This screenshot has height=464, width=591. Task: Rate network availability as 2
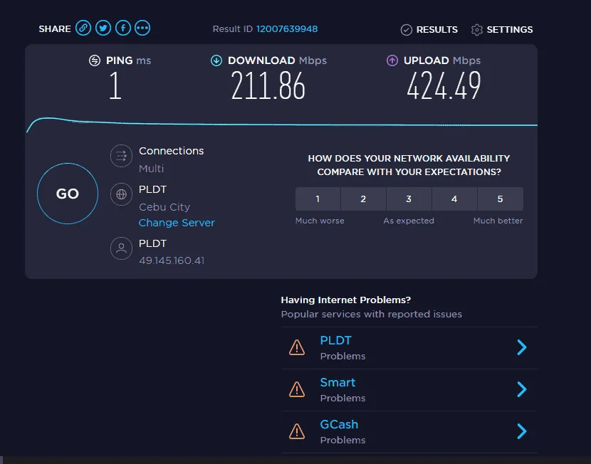tap(363, 199)
